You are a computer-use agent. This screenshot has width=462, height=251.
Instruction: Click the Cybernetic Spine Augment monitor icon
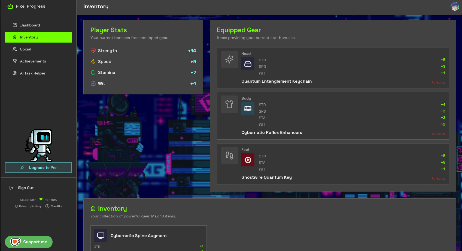click(x=101, y=236)
